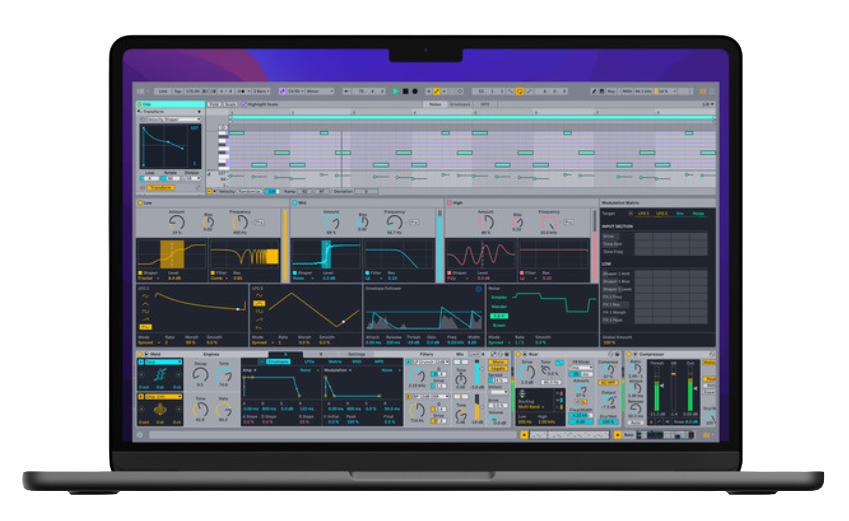Select Noise tab in Modulation Matrix
Screen dimensions: 849x521
[x=699, y=213]
